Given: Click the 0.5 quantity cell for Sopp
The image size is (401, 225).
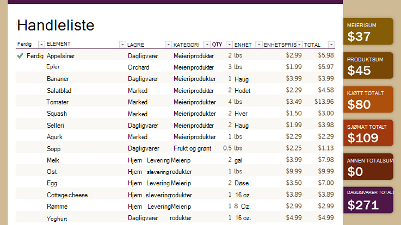Looking at the screenshot, I should pyautogui.click(x=227, y=148).
